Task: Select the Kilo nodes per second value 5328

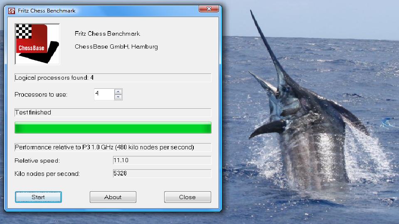Action: (162, 173)
